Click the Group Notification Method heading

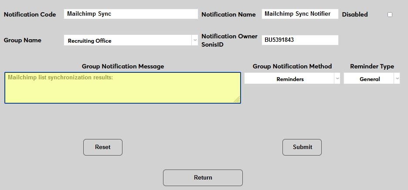(x=292, y=66)
